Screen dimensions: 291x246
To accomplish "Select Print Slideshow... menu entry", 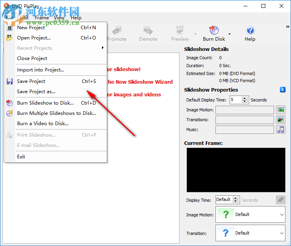I will click(56, 135).
